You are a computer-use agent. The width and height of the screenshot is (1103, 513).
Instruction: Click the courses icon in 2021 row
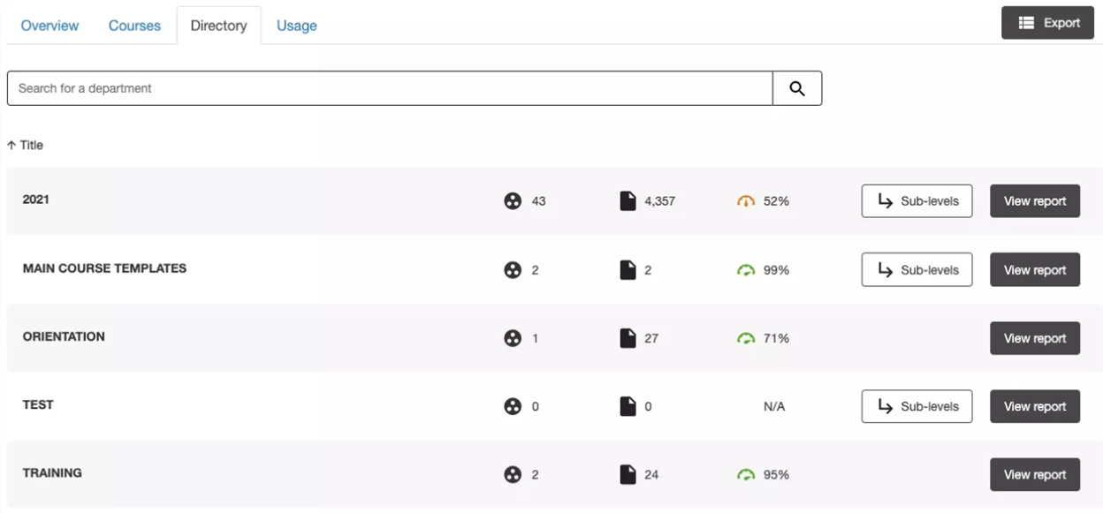pos(513,201)
